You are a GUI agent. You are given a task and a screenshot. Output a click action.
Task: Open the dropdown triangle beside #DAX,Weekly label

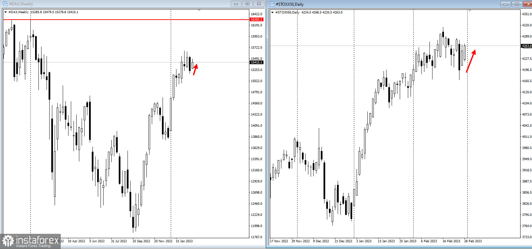coord(5,12)
